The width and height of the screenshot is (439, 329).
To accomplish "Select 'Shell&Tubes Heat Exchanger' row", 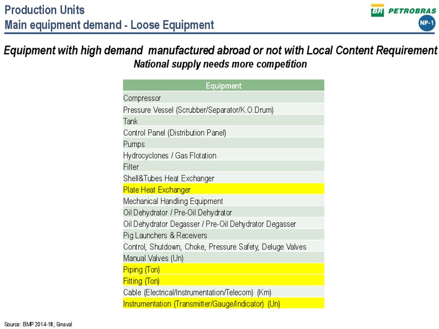I will click(223, 178).
